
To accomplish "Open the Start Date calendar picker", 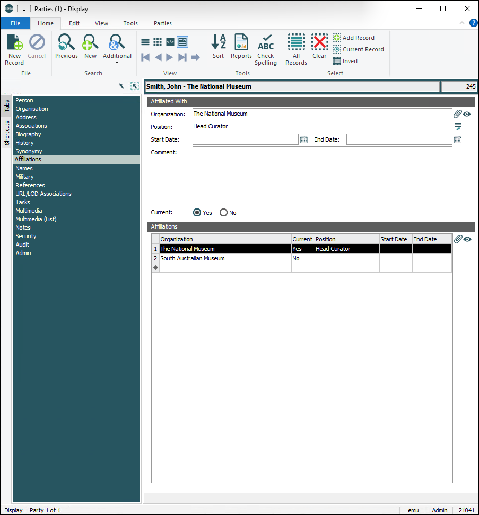I will tap(304, 139).
